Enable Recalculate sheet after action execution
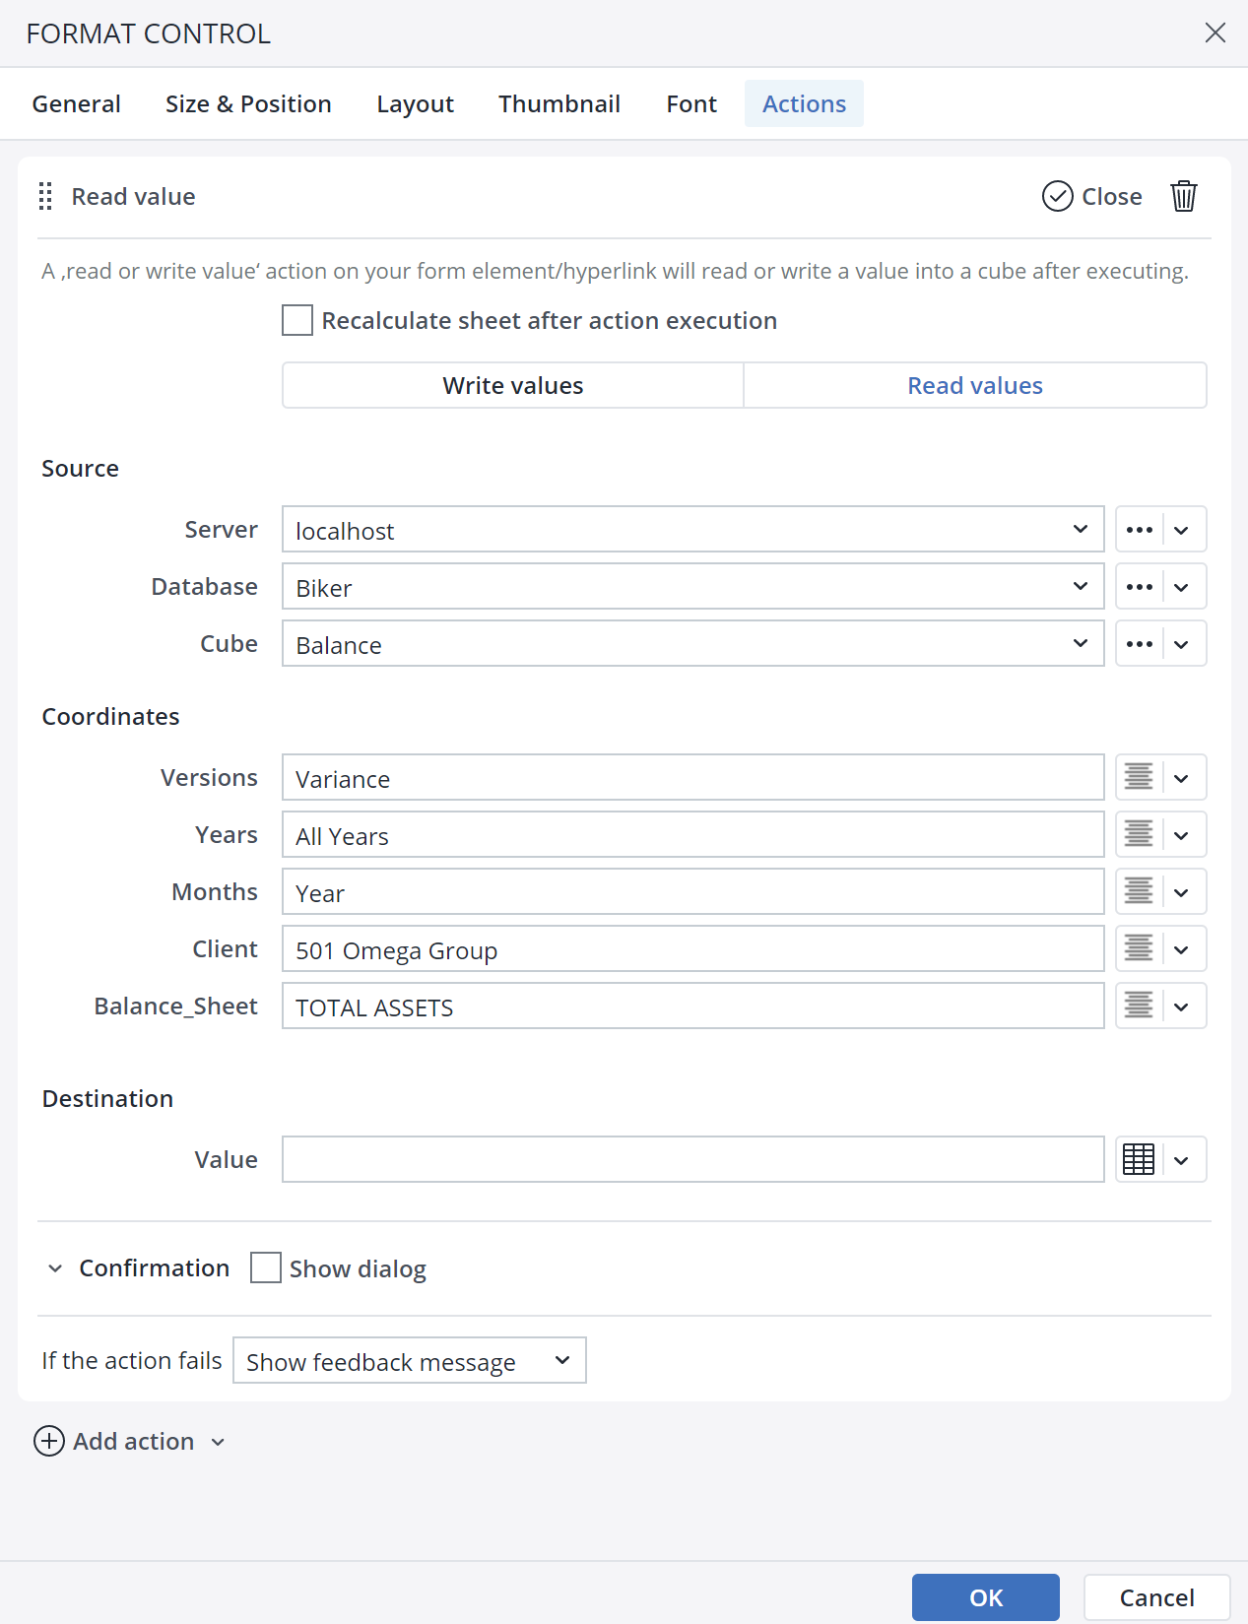This screenshot has width=1248, height=1624. [x=297, y=321]
